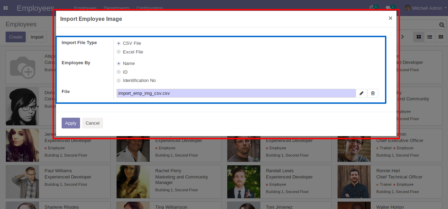Click the camera placeholder employee image
The width and height of the screenshot is (448, 209).
click(22, 67)
